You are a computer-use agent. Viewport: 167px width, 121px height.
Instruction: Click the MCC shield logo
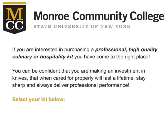click(14, 18)
